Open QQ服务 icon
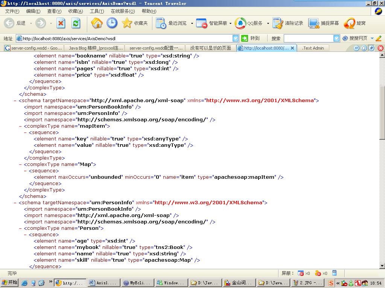The width and height of the screenshot is (385, 288). point(240,23)
